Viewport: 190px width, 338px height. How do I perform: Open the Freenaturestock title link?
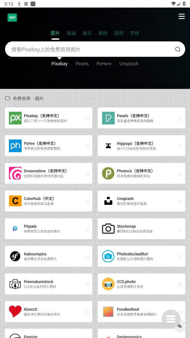pos(38,282)
